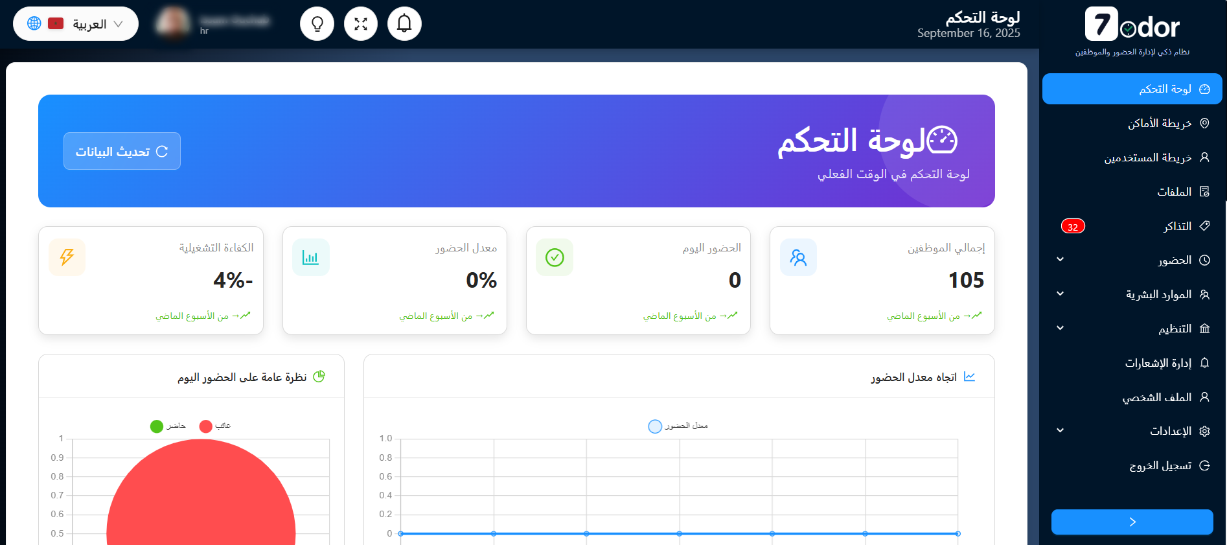Click the notification bell icon
The image size is (1227, 545).
[x=404, y=24]
